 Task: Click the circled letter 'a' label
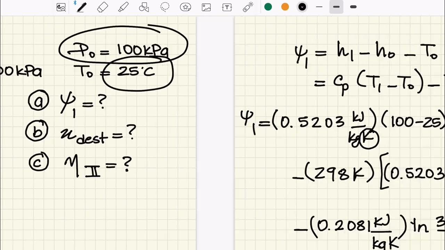[39, 101]
